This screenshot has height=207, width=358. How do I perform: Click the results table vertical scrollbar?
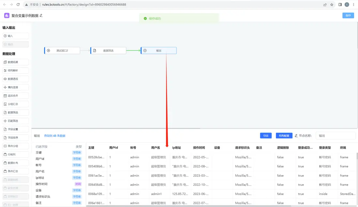[x=357, y=156]
